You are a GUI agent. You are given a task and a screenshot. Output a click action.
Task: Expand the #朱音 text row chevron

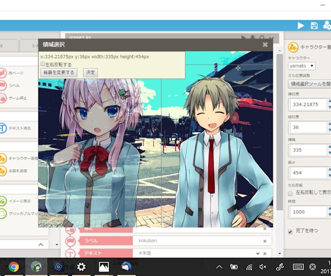click(258, 253)
